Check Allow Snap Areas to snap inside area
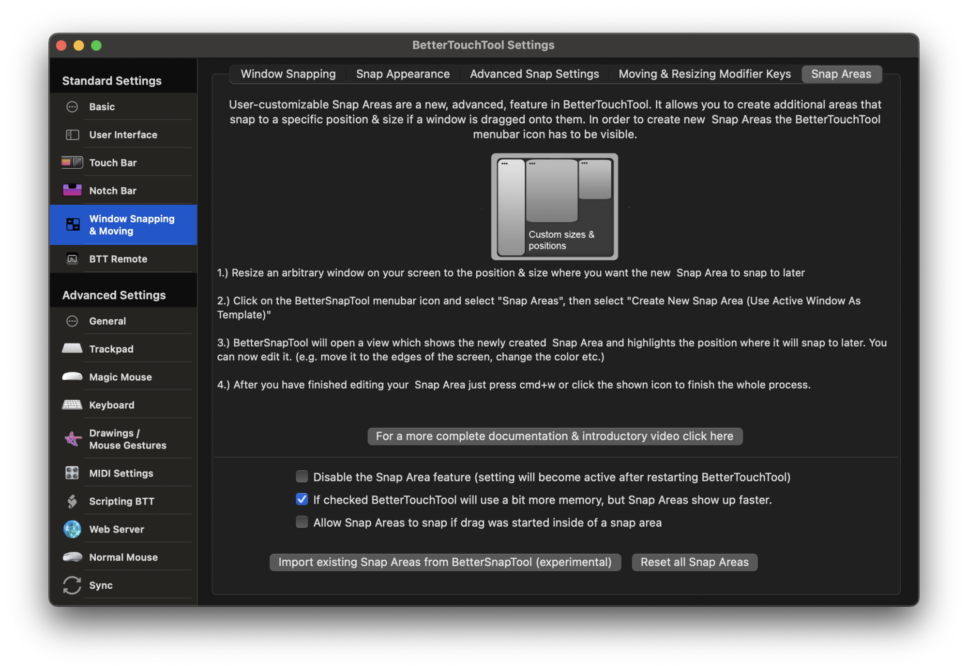The image size is (968, 671). [x=302, y=522]
